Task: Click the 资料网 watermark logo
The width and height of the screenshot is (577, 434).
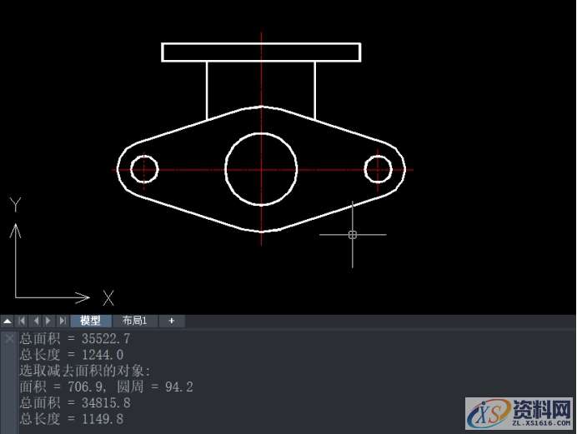Action: (517, 411)
